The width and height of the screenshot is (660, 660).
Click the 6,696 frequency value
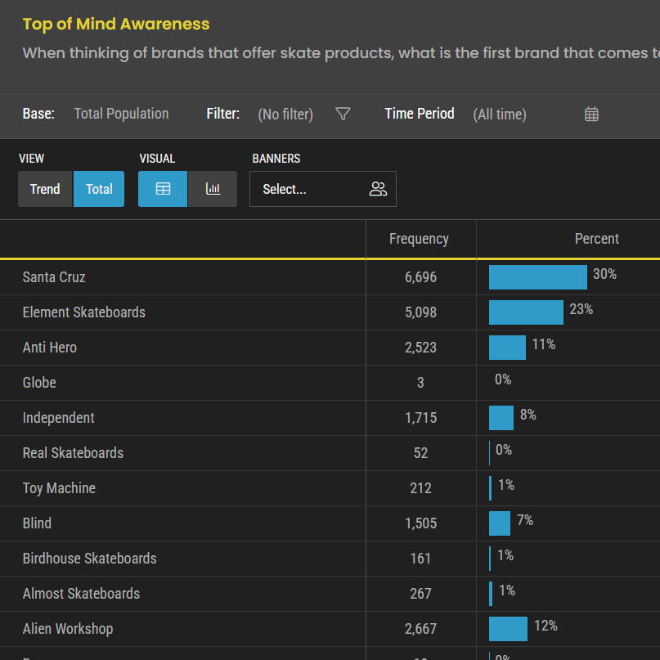click(420, 277)
